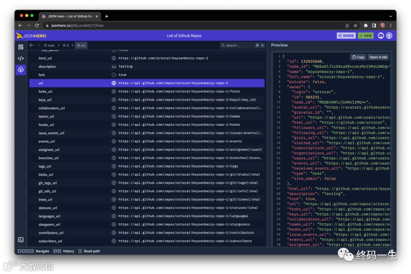
Task: Open browser extensions puzzle icon
Action: 366,25
